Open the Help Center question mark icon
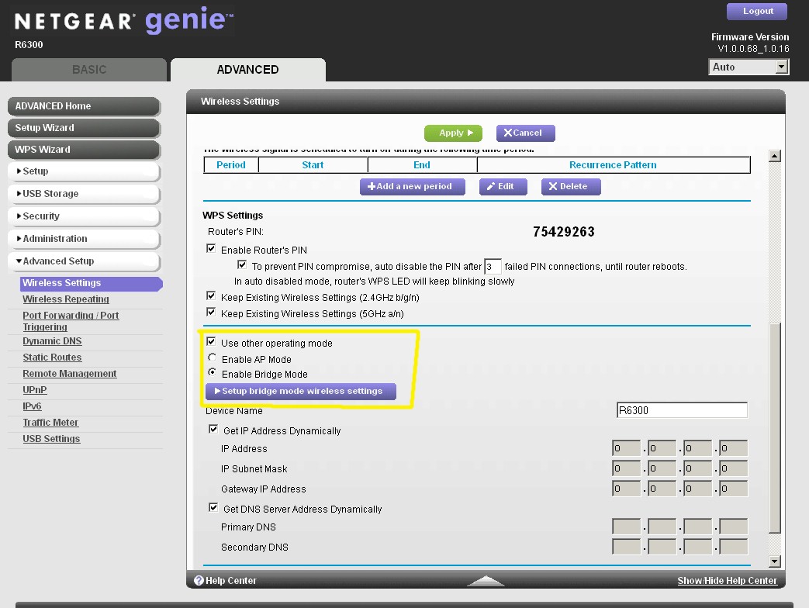The width and height of the screenshot is (809, 608). tap(199, 581)
